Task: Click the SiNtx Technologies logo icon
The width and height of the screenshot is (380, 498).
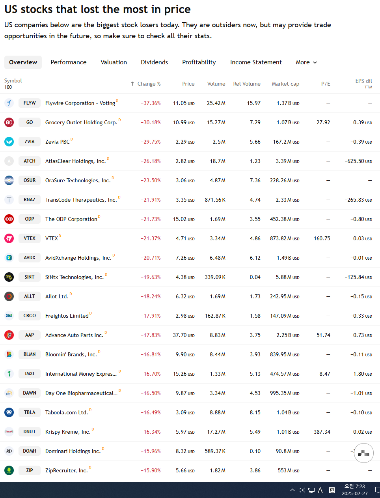Action: pyautogui.click(x=9, y=277)
